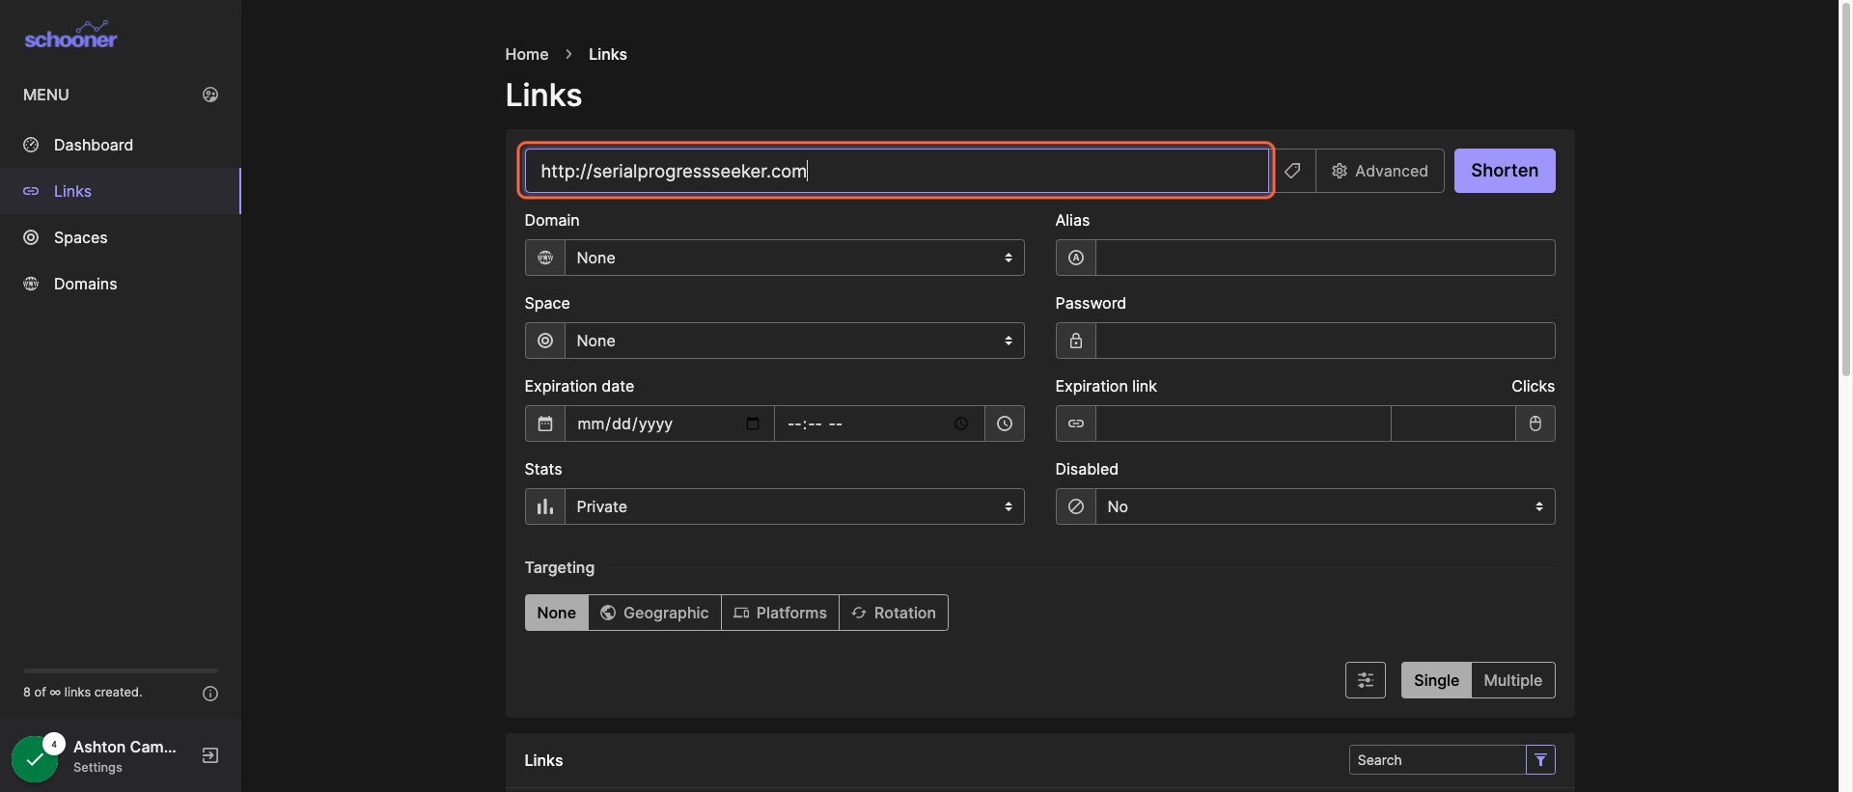Screen dimensions: 1853x792
Task: Click the logout icon next to Ashton Cam...
Action: (210, 755)
